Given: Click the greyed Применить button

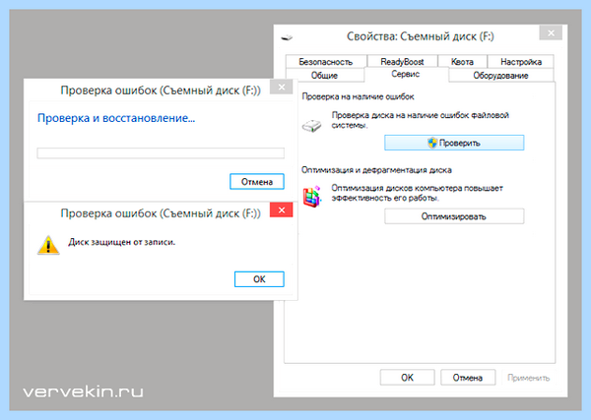Looking at the screenshot, I should point(528,378).
